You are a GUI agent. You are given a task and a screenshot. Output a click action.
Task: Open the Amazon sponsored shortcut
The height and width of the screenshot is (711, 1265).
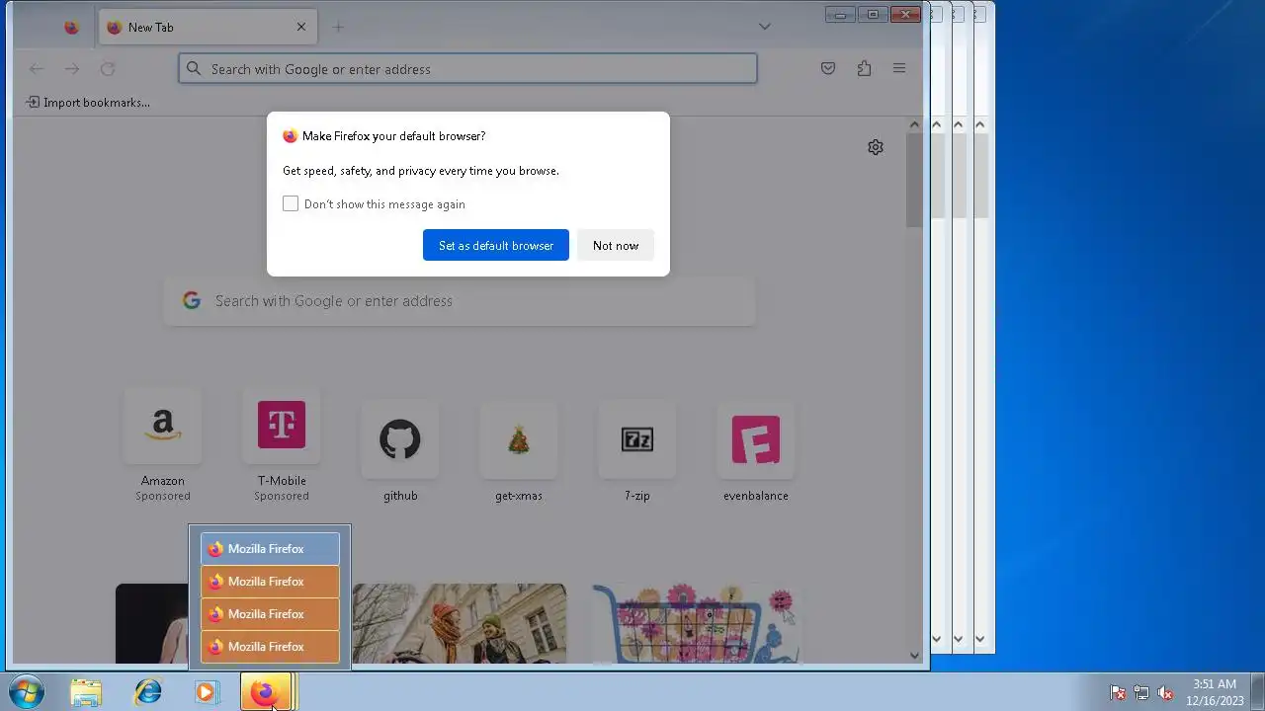click(163, 445)
